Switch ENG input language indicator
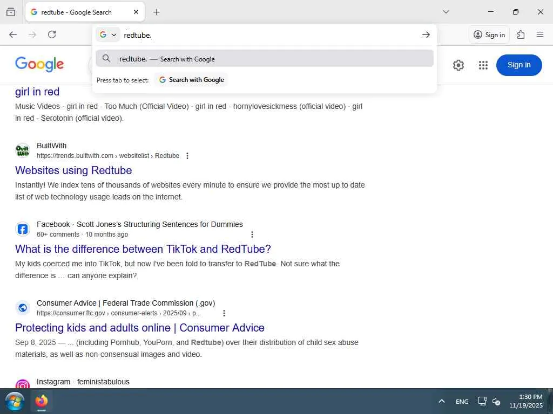The image size is (553, 414). [x=462, y=402]
